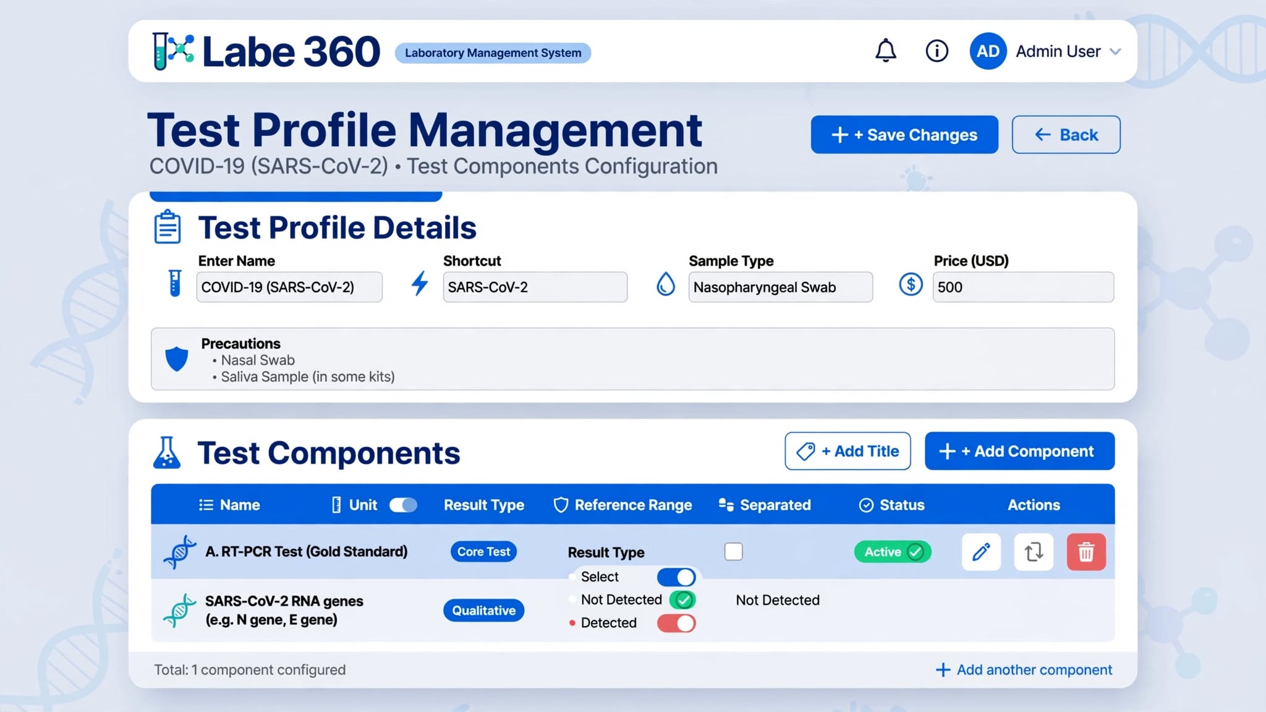Click the Price field showing 500

point(1023,287)
